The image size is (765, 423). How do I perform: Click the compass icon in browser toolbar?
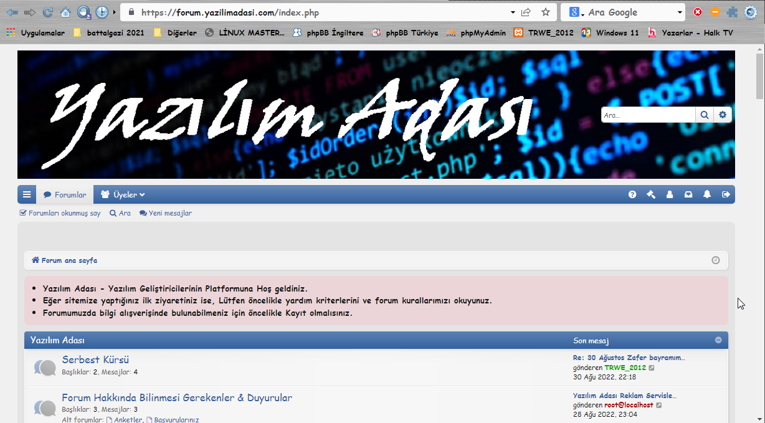[x=102, y=12]
